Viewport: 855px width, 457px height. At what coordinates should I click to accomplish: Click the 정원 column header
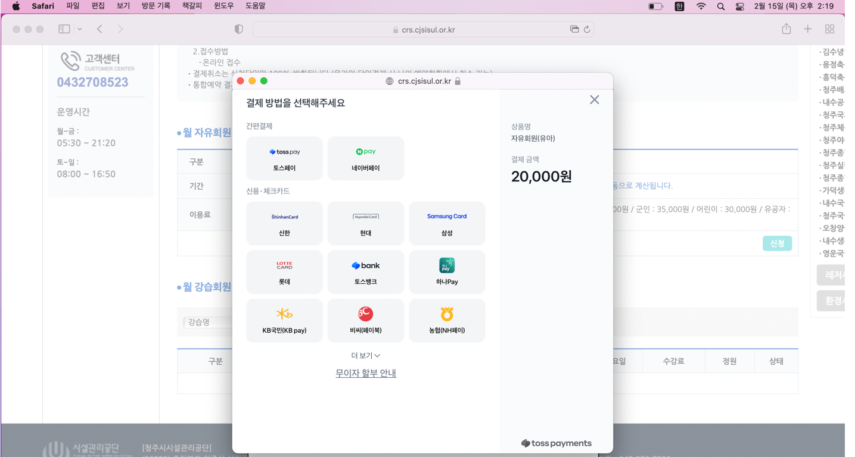point(729,361)
